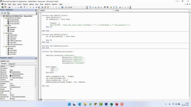Image resolution: width=191 pixels, height=107 pixels.
Task: Select mdlConnect module in project tree
Action: click(x=13, y=37)
